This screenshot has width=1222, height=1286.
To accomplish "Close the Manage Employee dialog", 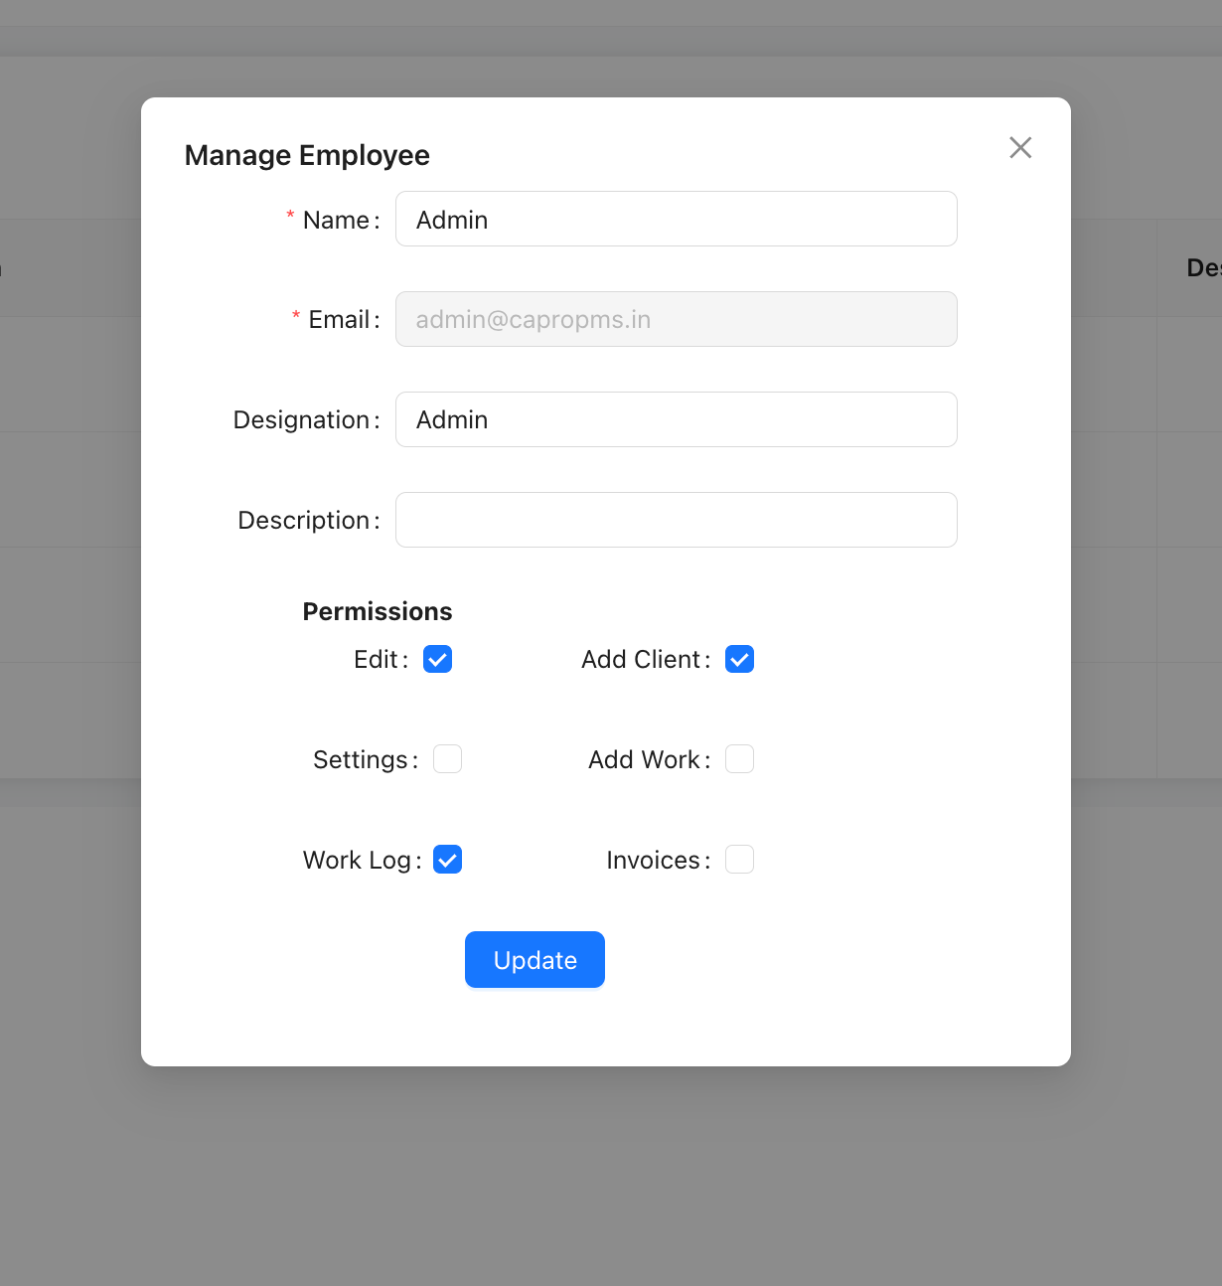I will click(x=1020, y=147).
